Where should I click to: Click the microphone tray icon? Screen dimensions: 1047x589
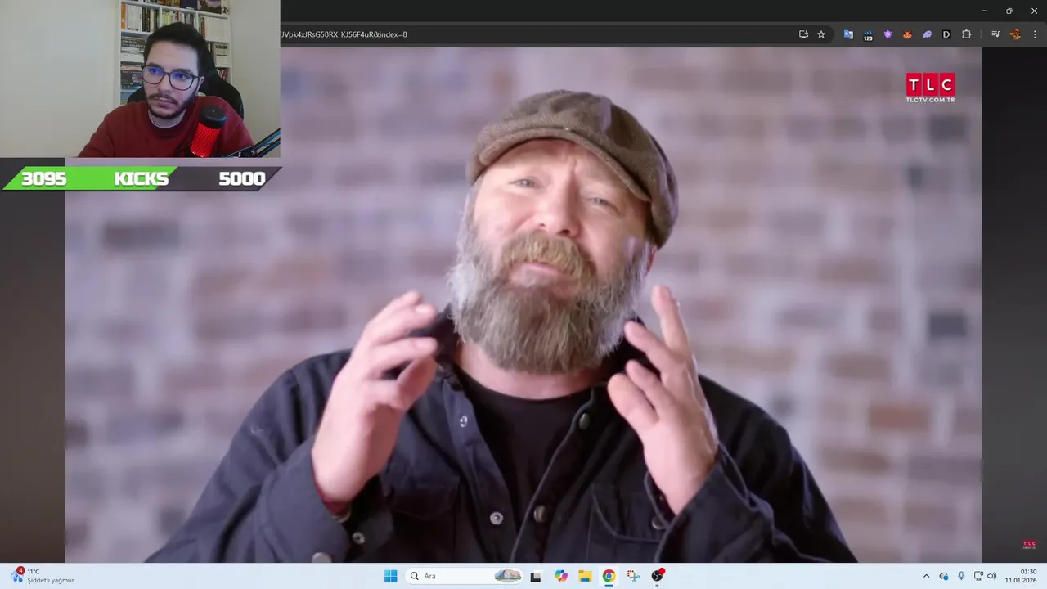click(x=961, y=576)
